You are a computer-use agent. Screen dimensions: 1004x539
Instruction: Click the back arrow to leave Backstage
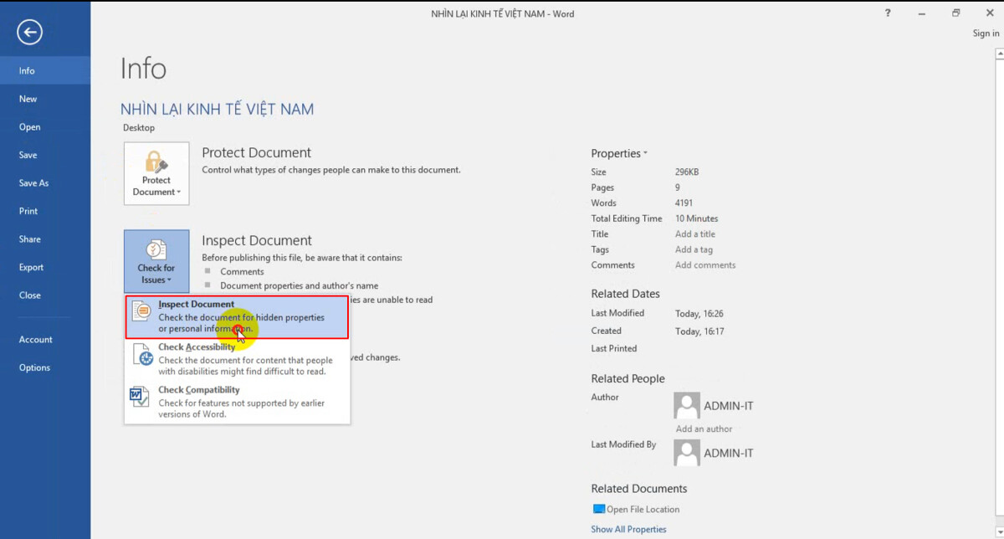coord(29,32)
